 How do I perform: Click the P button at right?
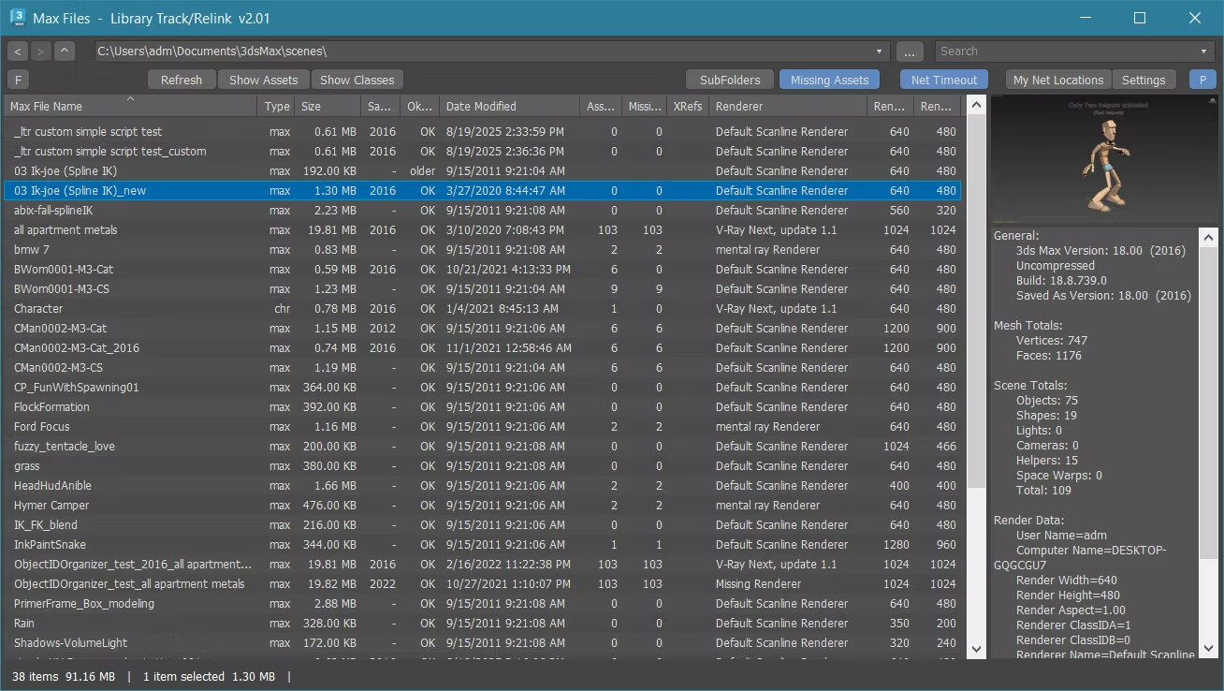click(x=1202, y=80)
